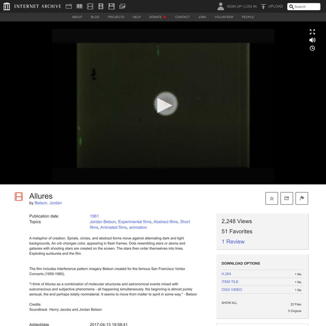The image size is (326, 326).
Task: Open the Web (Wayback) media icon
Action: click(68, 6)
